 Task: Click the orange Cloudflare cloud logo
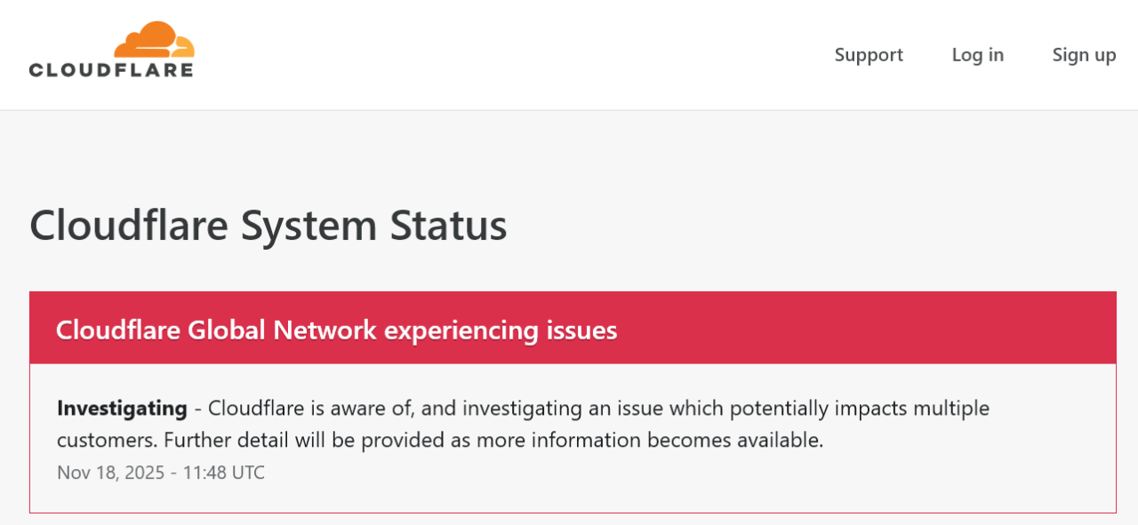tap(154, 39)
